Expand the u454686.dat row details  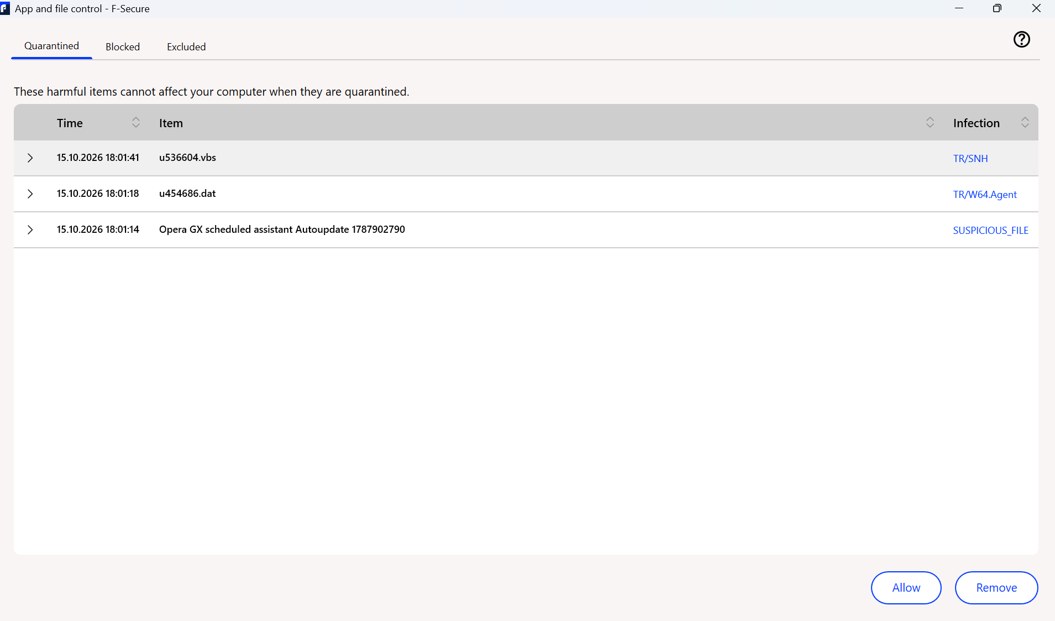pos(30,194)
